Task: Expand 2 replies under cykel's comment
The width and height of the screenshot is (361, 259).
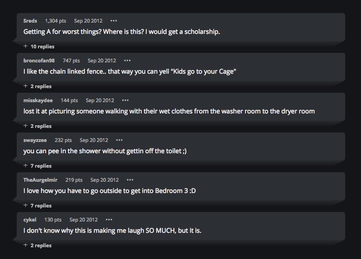Action: 37,245
